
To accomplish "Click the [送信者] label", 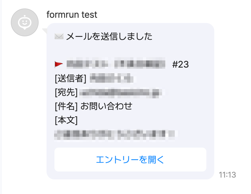I will pos(71,78).
